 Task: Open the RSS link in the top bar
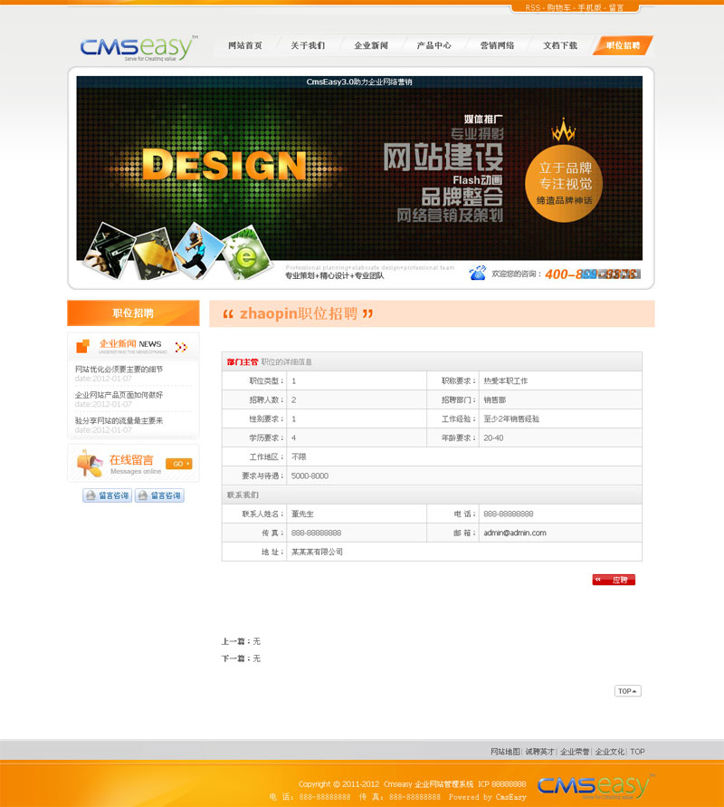(532, 7)
